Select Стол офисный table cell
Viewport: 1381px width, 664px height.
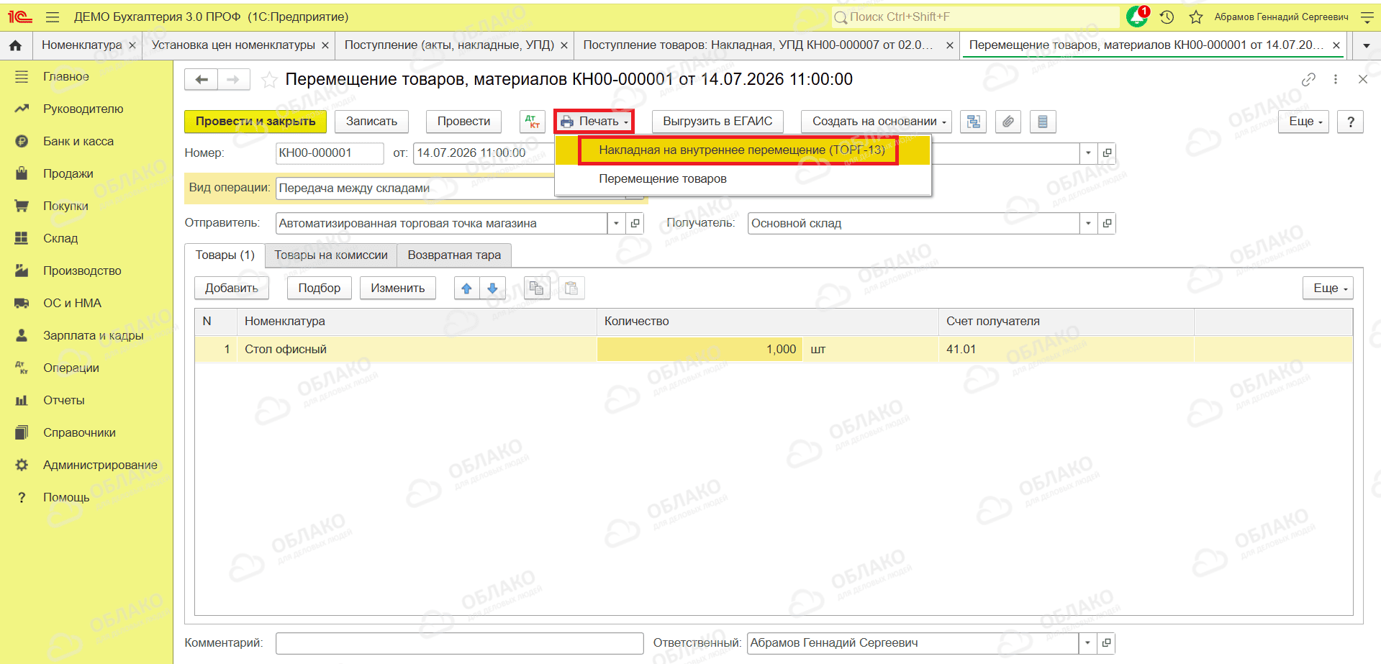[x=417, y=350]
